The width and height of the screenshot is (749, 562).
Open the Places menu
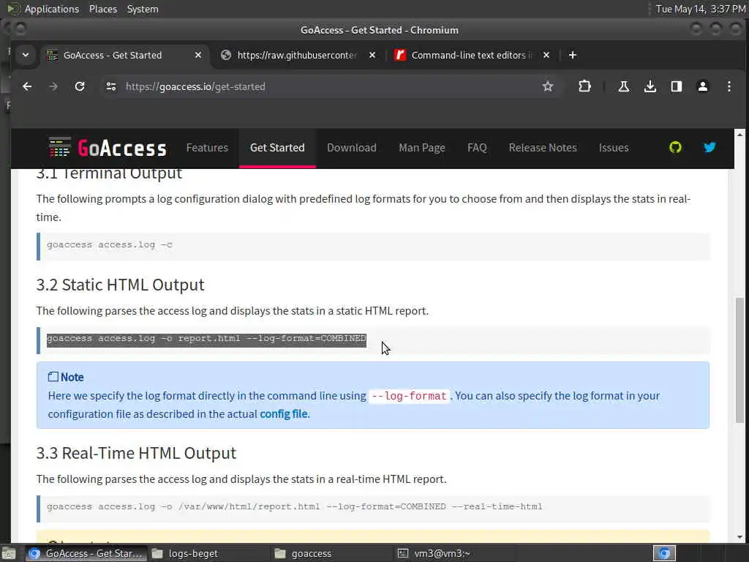pyautogui.click(x=102, y=9)
